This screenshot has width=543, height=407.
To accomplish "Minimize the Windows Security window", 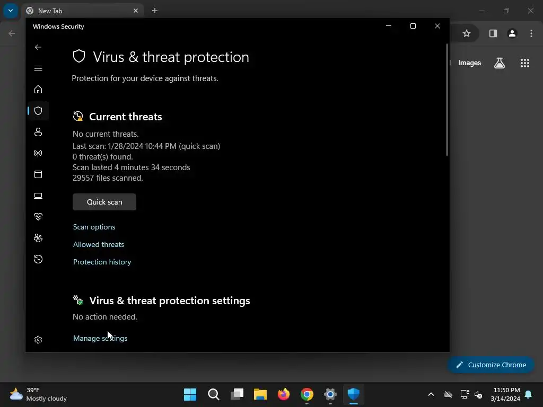I will (x=389, y=26).
